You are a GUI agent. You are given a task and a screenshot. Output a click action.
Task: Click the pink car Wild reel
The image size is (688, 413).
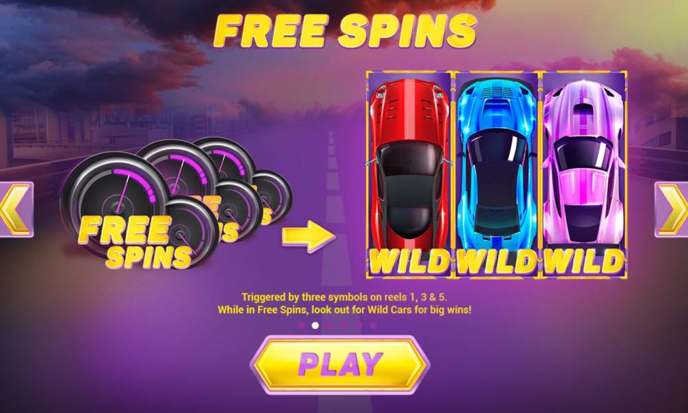tap(584, 174)
